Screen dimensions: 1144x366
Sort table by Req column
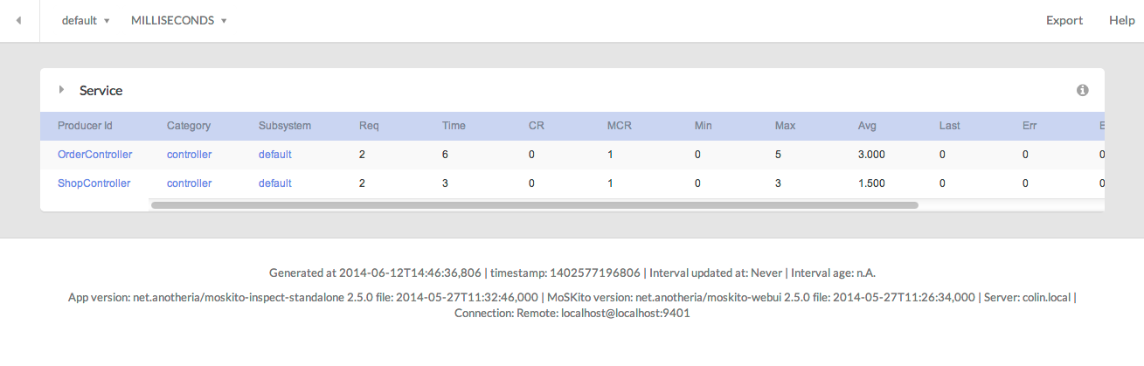click(369, 126)
